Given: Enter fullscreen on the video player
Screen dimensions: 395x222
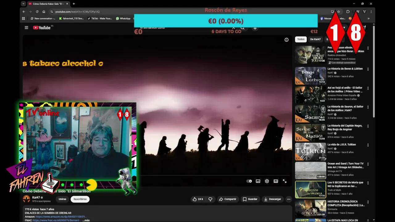Looking at the screenshot, I should click(x=285, y=181).
